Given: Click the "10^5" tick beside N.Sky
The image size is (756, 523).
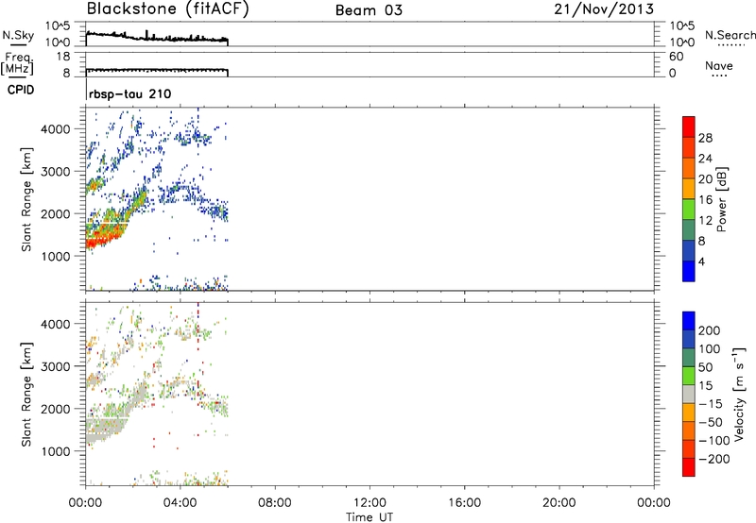Looking at the screenshot, I should [58, 25].
